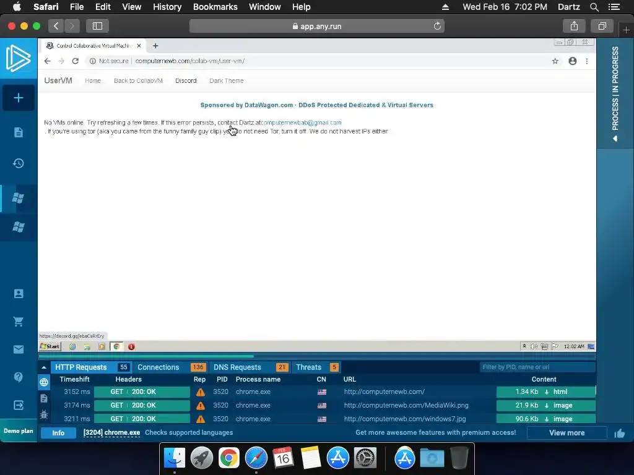This screenshot has width=634, height=475.
Task: Click the View more button
Action: (567, 432)
